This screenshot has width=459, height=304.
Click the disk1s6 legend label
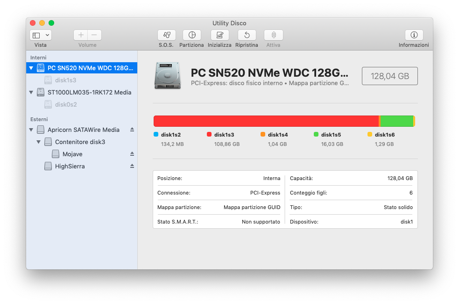pyautogui.click(x=385, y=135)
